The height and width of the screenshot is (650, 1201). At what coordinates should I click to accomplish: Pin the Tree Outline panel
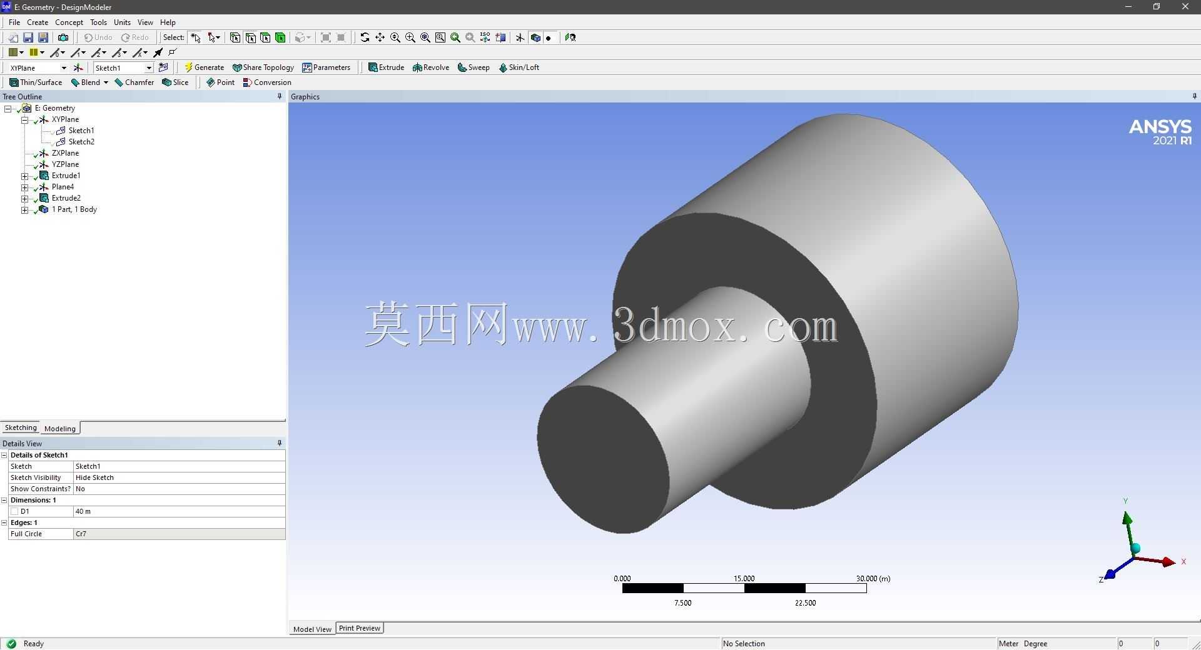(x=280, y=96)
